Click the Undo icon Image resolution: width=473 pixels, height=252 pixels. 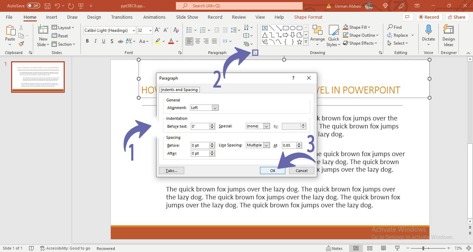pyautogui.click(x=57, y=6)
